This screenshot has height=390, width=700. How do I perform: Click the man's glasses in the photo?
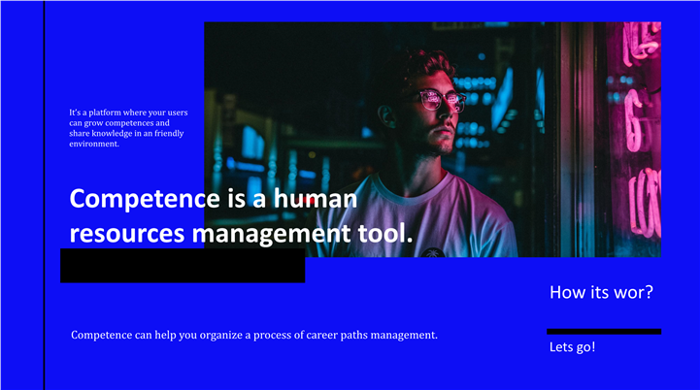tap(441, 100)
